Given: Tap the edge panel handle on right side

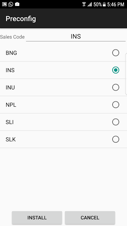Looking at the screenshot, I should [126, 74].
